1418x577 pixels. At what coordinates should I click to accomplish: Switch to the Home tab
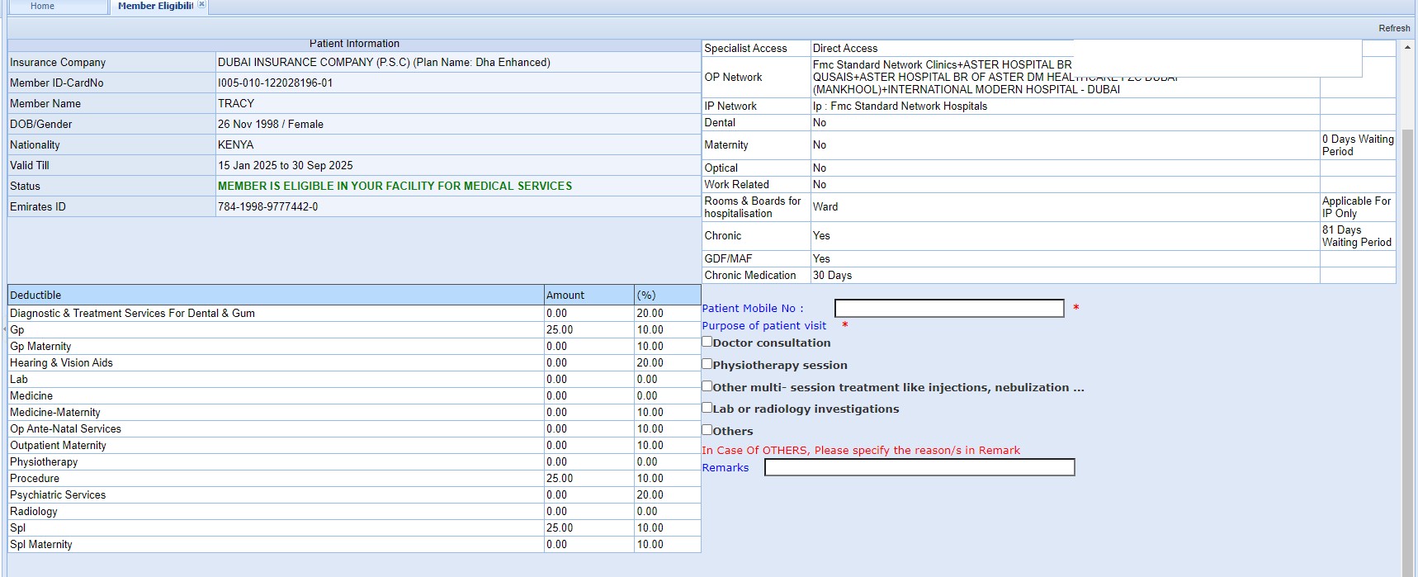tap(43, 7)
